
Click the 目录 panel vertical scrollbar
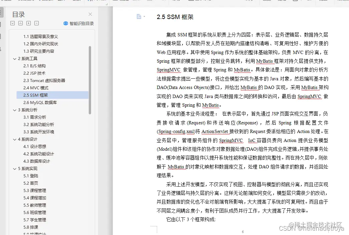tap(90, 80)
